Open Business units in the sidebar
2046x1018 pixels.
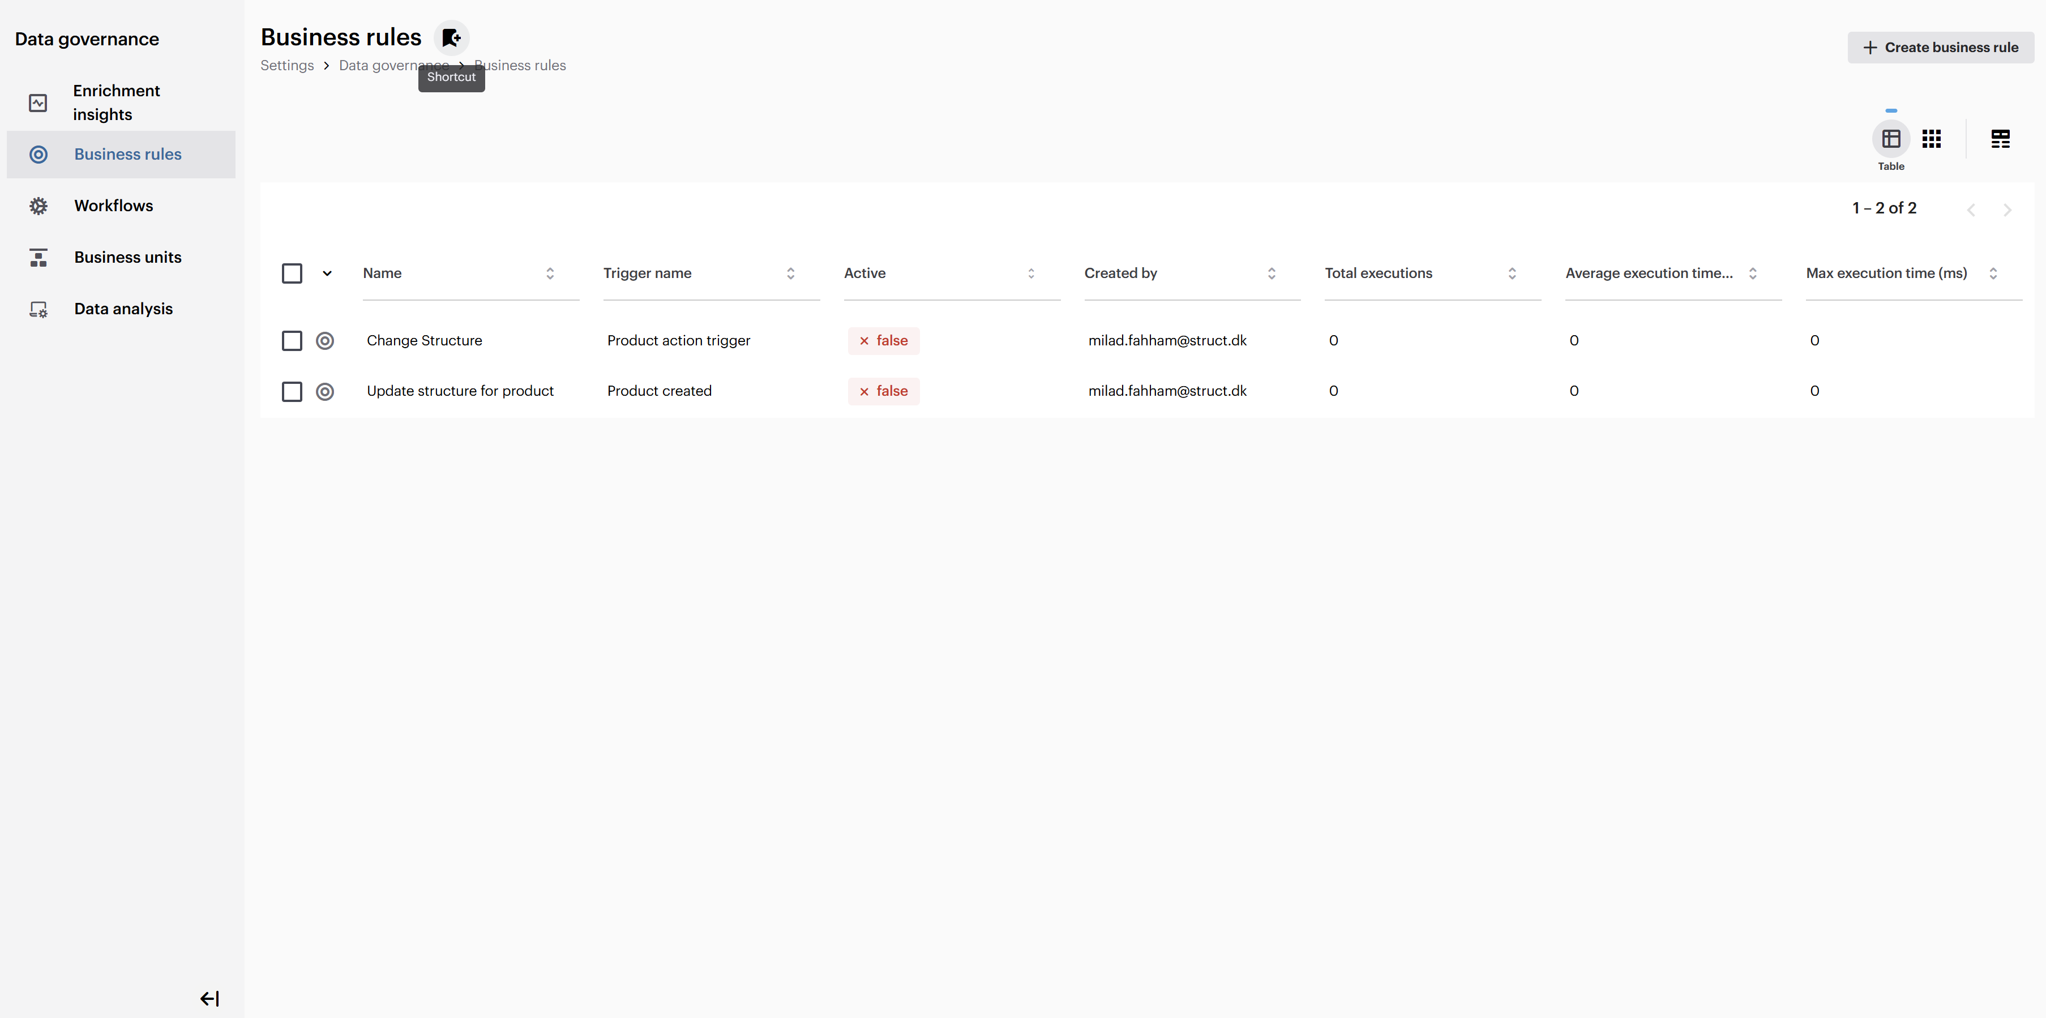(x=127, y=257)
